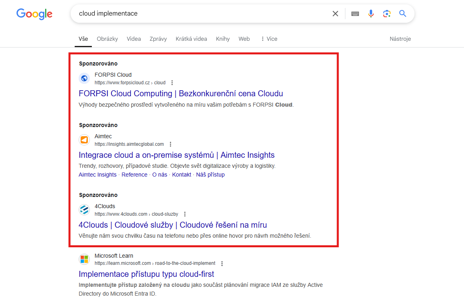Click the 4Clouds site name
Viewport: 464px width, 304px height.
coord(105,206)
